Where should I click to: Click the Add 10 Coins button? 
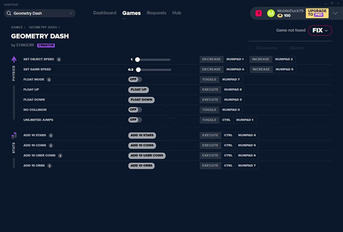pos(142,145)
